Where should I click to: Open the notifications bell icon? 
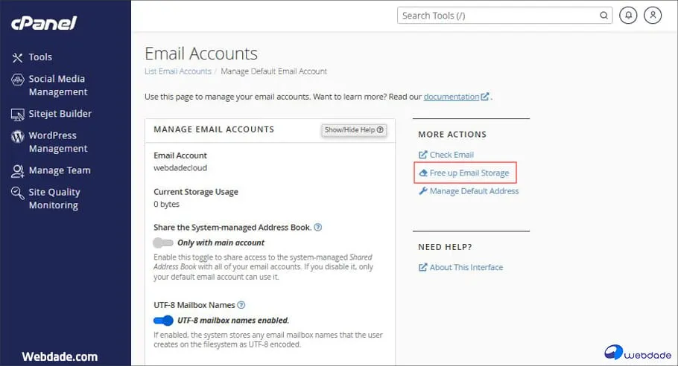pyautogui.click(x=628, y=16)
